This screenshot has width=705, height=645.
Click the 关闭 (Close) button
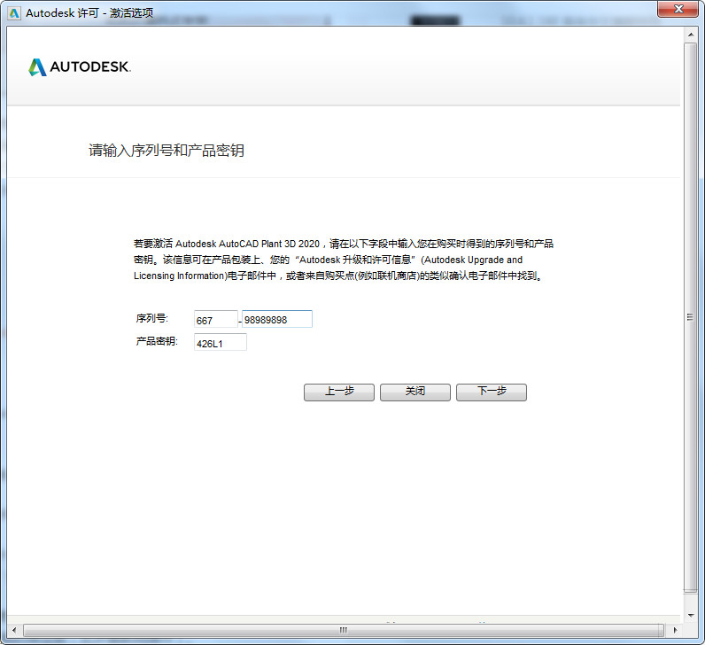click(415, 392)
